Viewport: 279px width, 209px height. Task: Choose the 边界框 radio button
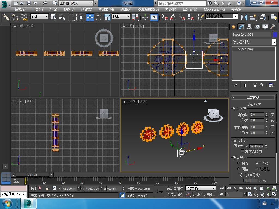point(257,169)
